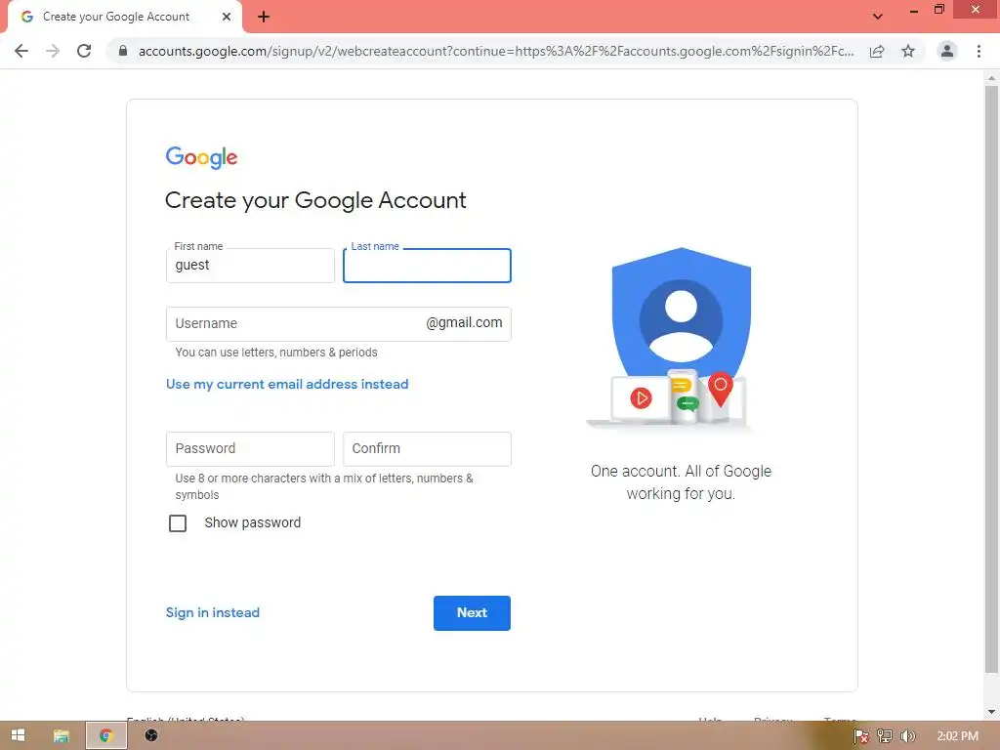Reload the page with the refresh icon
Viewport: 1000px width, 750px height.
[84, 51]
